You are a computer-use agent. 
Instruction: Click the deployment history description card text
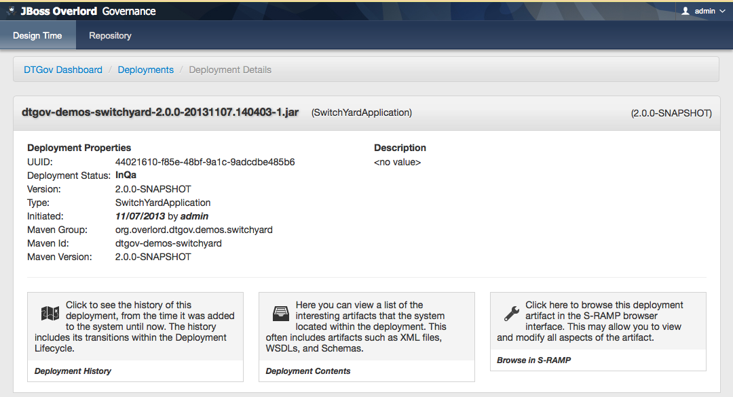point(134,327)
